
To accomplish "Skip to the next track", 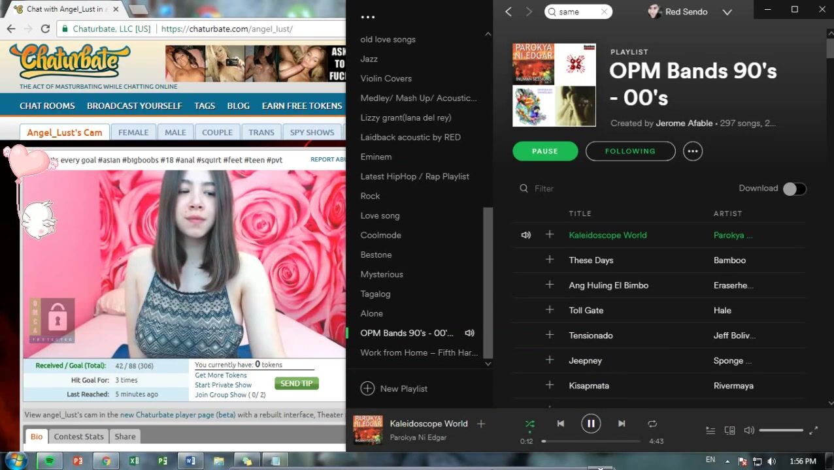I will (x=622, y=424).
